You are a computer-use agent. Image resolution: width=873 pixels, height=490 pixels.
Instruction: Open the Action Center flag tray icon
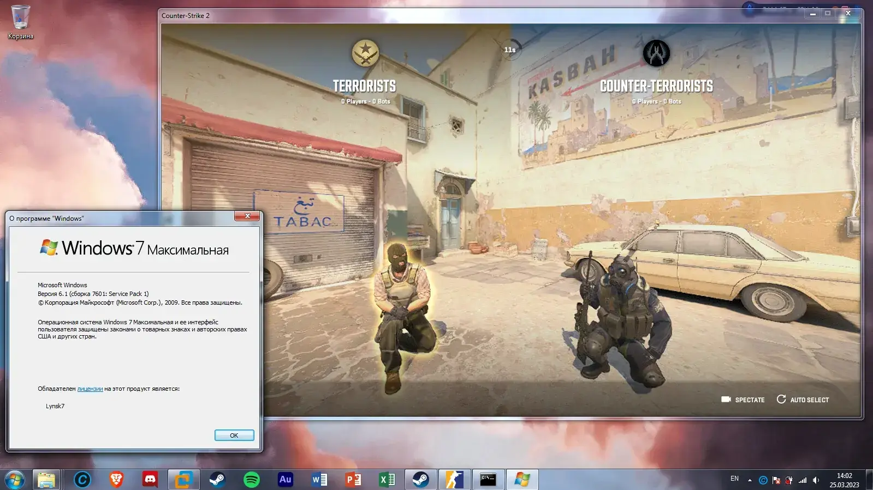click(x=776, y=480)
